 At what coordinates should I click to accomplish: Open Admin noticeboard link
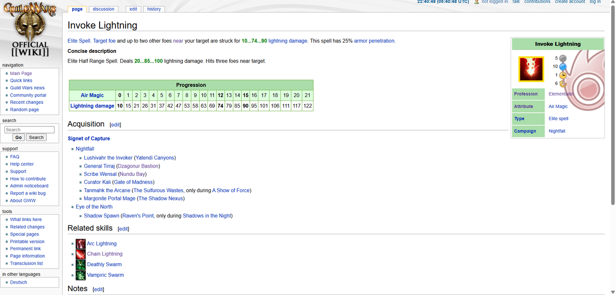click(29, 186)
